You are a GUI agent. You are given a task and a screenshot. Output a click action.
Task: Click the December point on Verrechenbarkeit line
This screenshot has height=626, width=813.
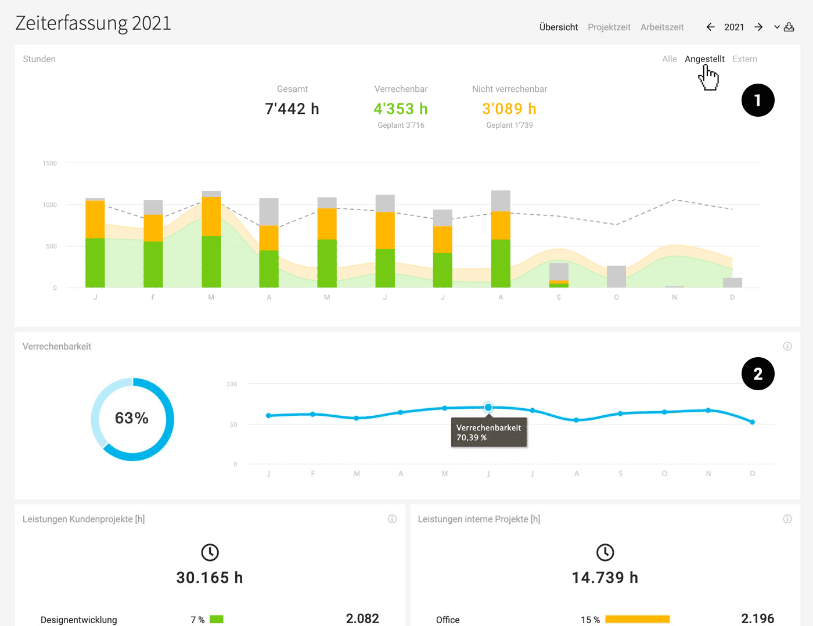coord(753,422)
